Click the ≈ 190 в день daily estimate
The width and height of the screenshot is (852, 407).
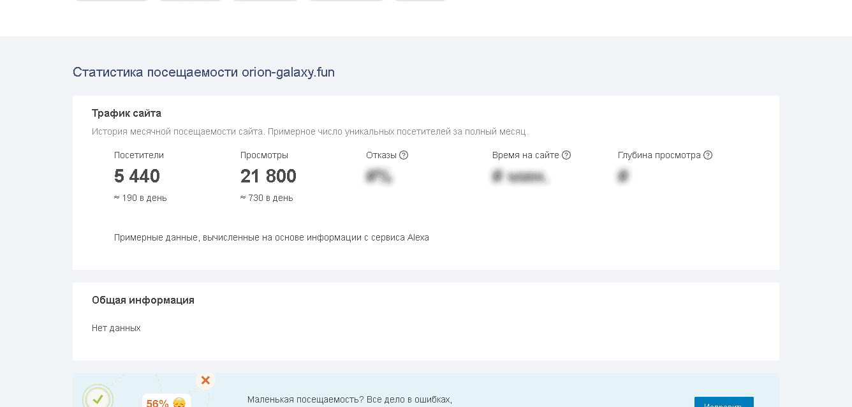140,198
